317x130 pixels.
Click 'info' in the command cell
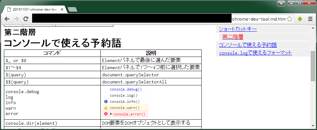(11, 103)
